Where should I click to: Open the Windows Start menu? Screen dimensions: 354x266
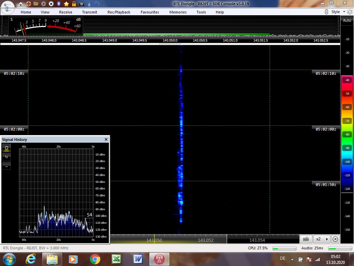[9, 259]
